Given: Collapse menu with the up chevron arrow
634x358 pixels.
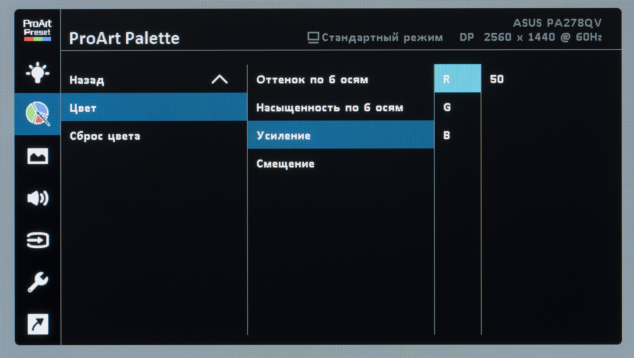Looking at the screenshot, I should click(219, 79).
